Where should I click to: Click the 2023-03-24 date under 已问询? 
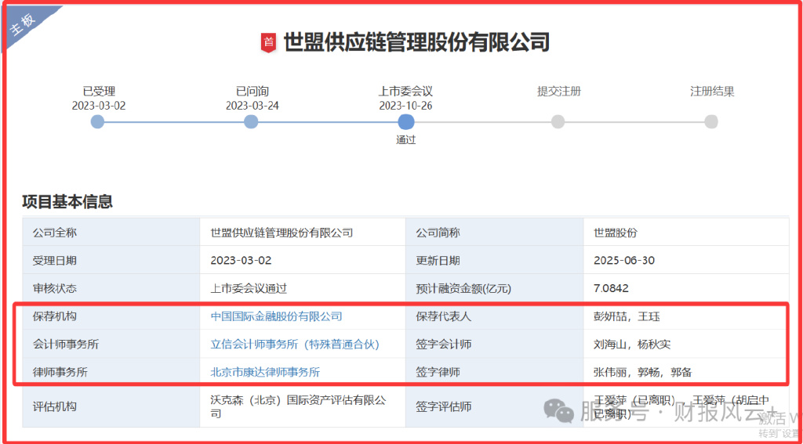(x=253, y=106)
